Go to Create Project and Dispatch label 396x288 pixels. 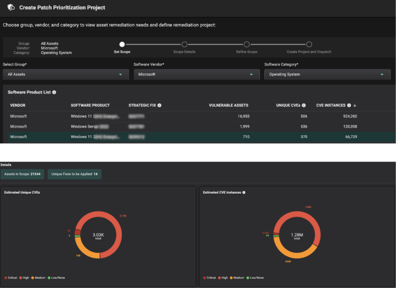pos(309,52)
